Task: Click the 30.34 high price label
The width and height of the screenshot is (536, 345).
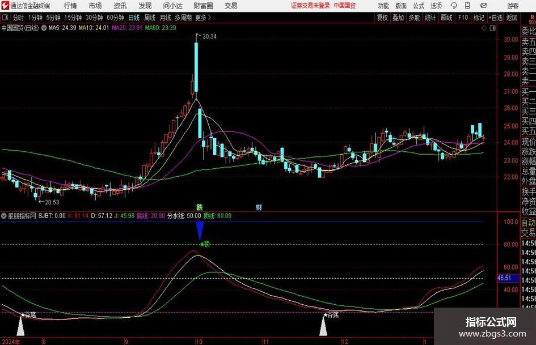Action: pyautogui.click(x=209, y=37)
